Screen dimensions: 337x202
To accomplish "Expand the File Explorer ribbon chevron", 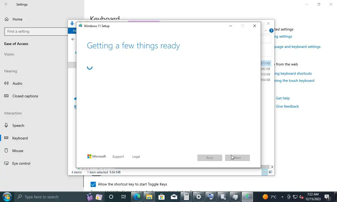I will click(265, 31).
